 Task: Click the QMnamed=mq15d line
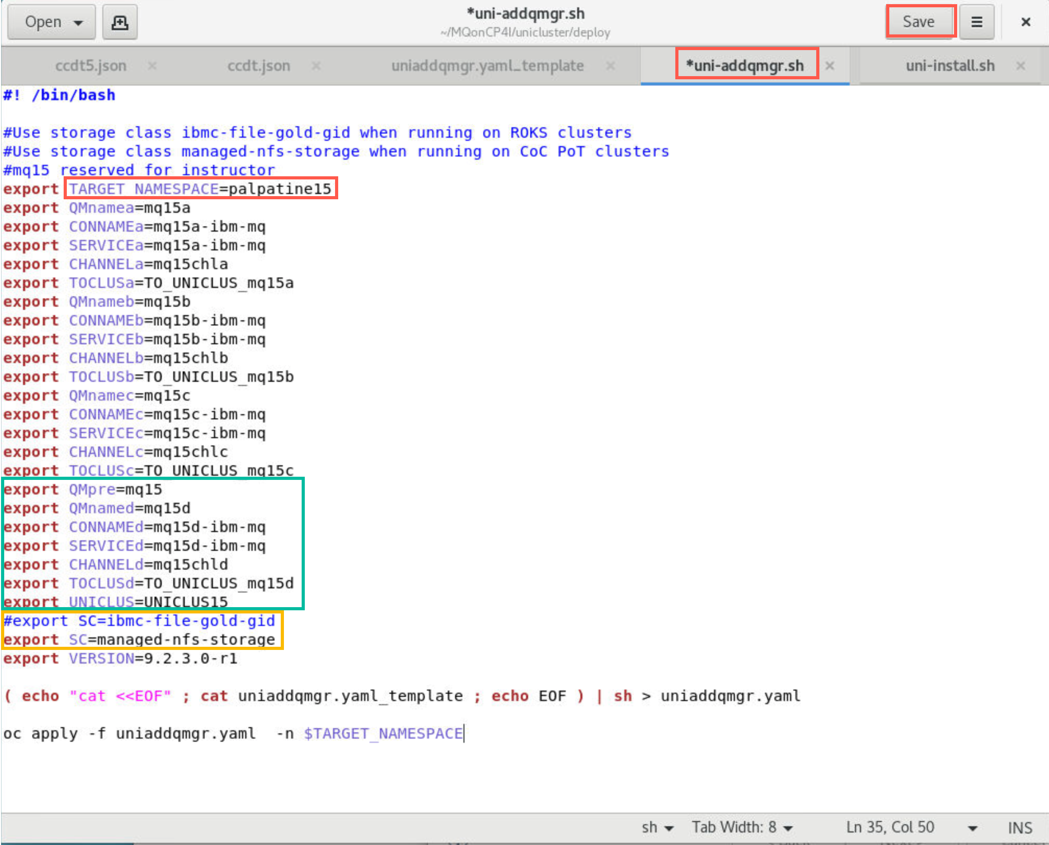tap(97, 508)
